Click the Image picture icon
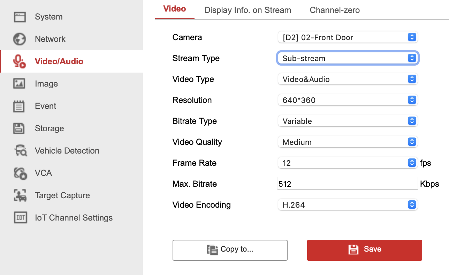The image size is (449, 275). tap(20, 84)
